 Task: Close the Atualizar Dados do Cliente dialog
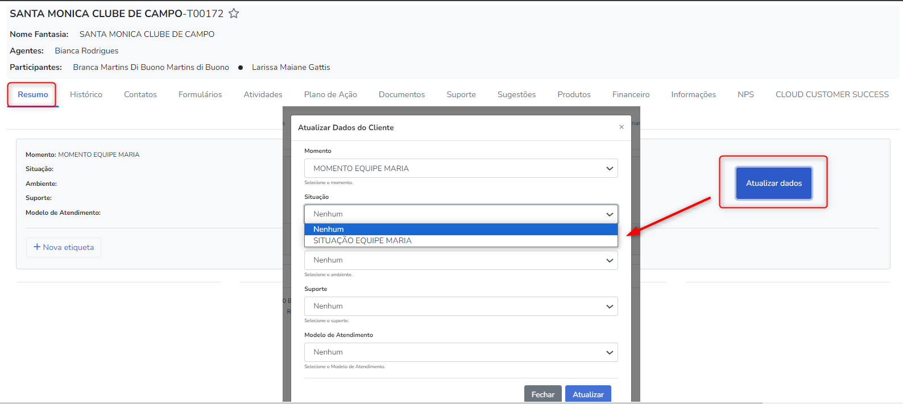pyautogui.click(x=622, y=127)
